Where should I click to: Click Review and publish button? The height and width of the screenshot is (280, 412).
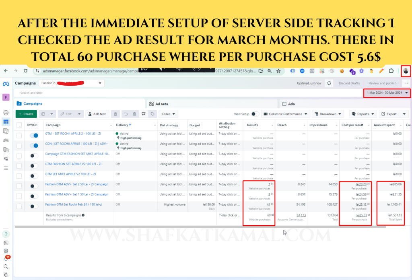[x=382, y=83]
